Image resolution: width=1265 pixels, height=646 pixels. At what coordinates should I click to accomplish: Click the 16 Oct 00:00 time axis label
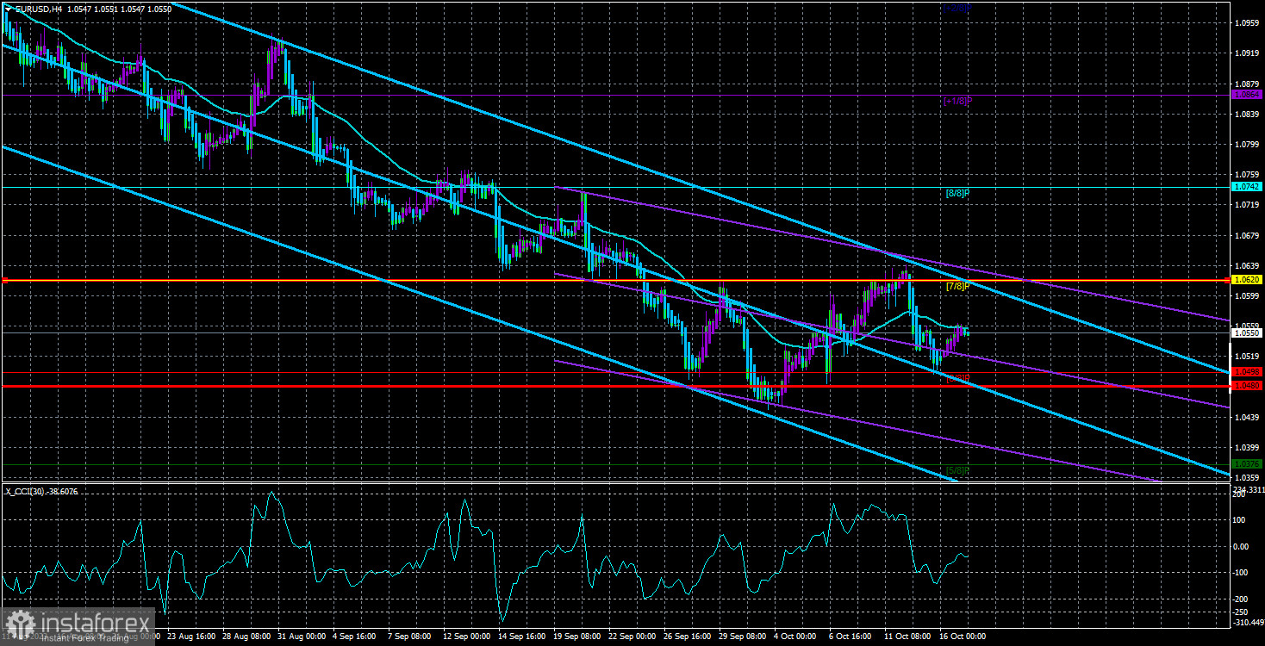(963, 637)
